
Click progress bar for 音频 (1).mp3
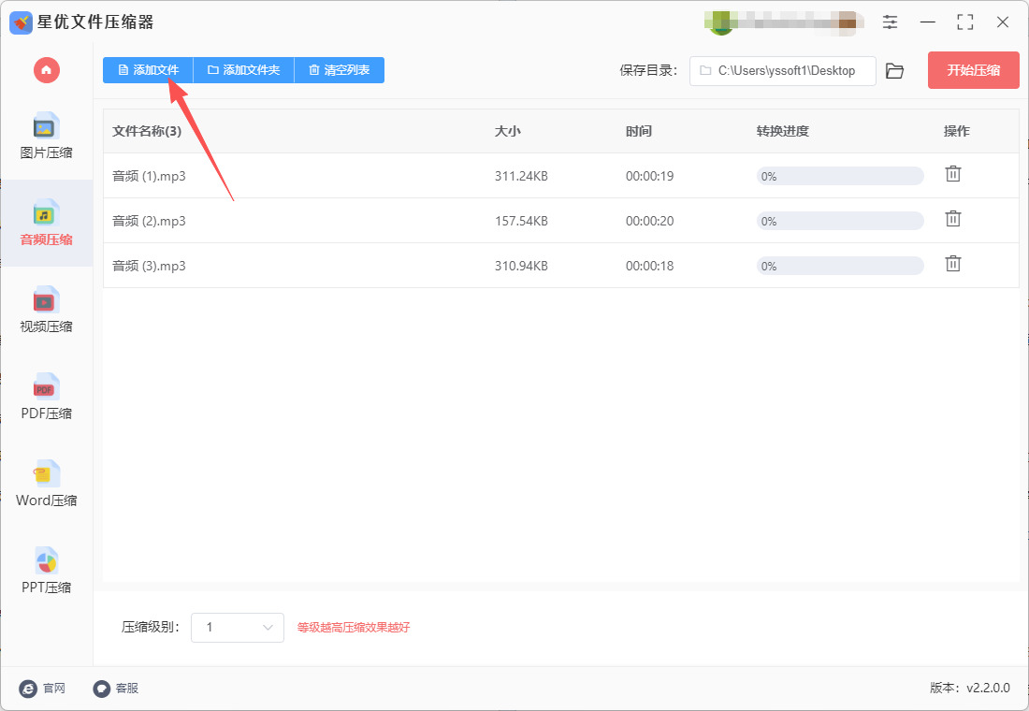(840, 176)
